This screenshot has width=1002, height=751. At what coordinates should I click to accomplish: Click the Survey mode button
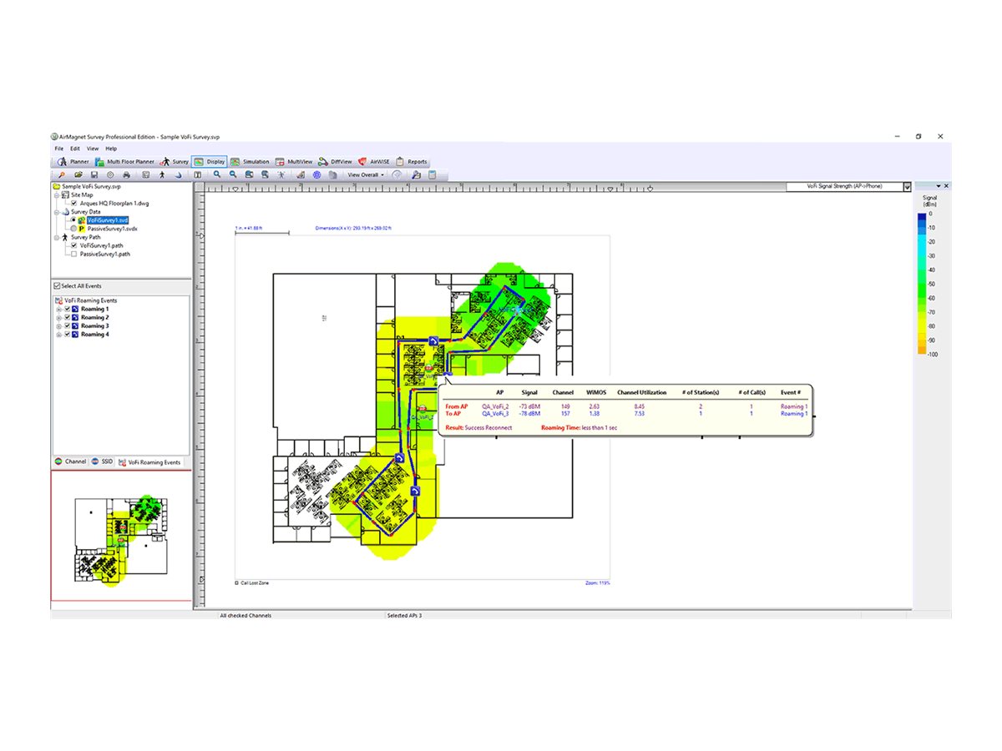click(x=175, y=162)
